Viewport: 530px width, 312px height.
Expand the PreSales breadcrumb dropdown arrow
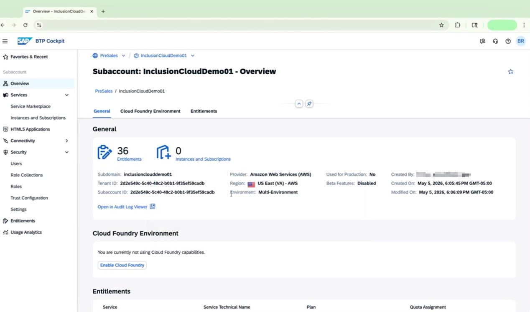click(124, 55)
